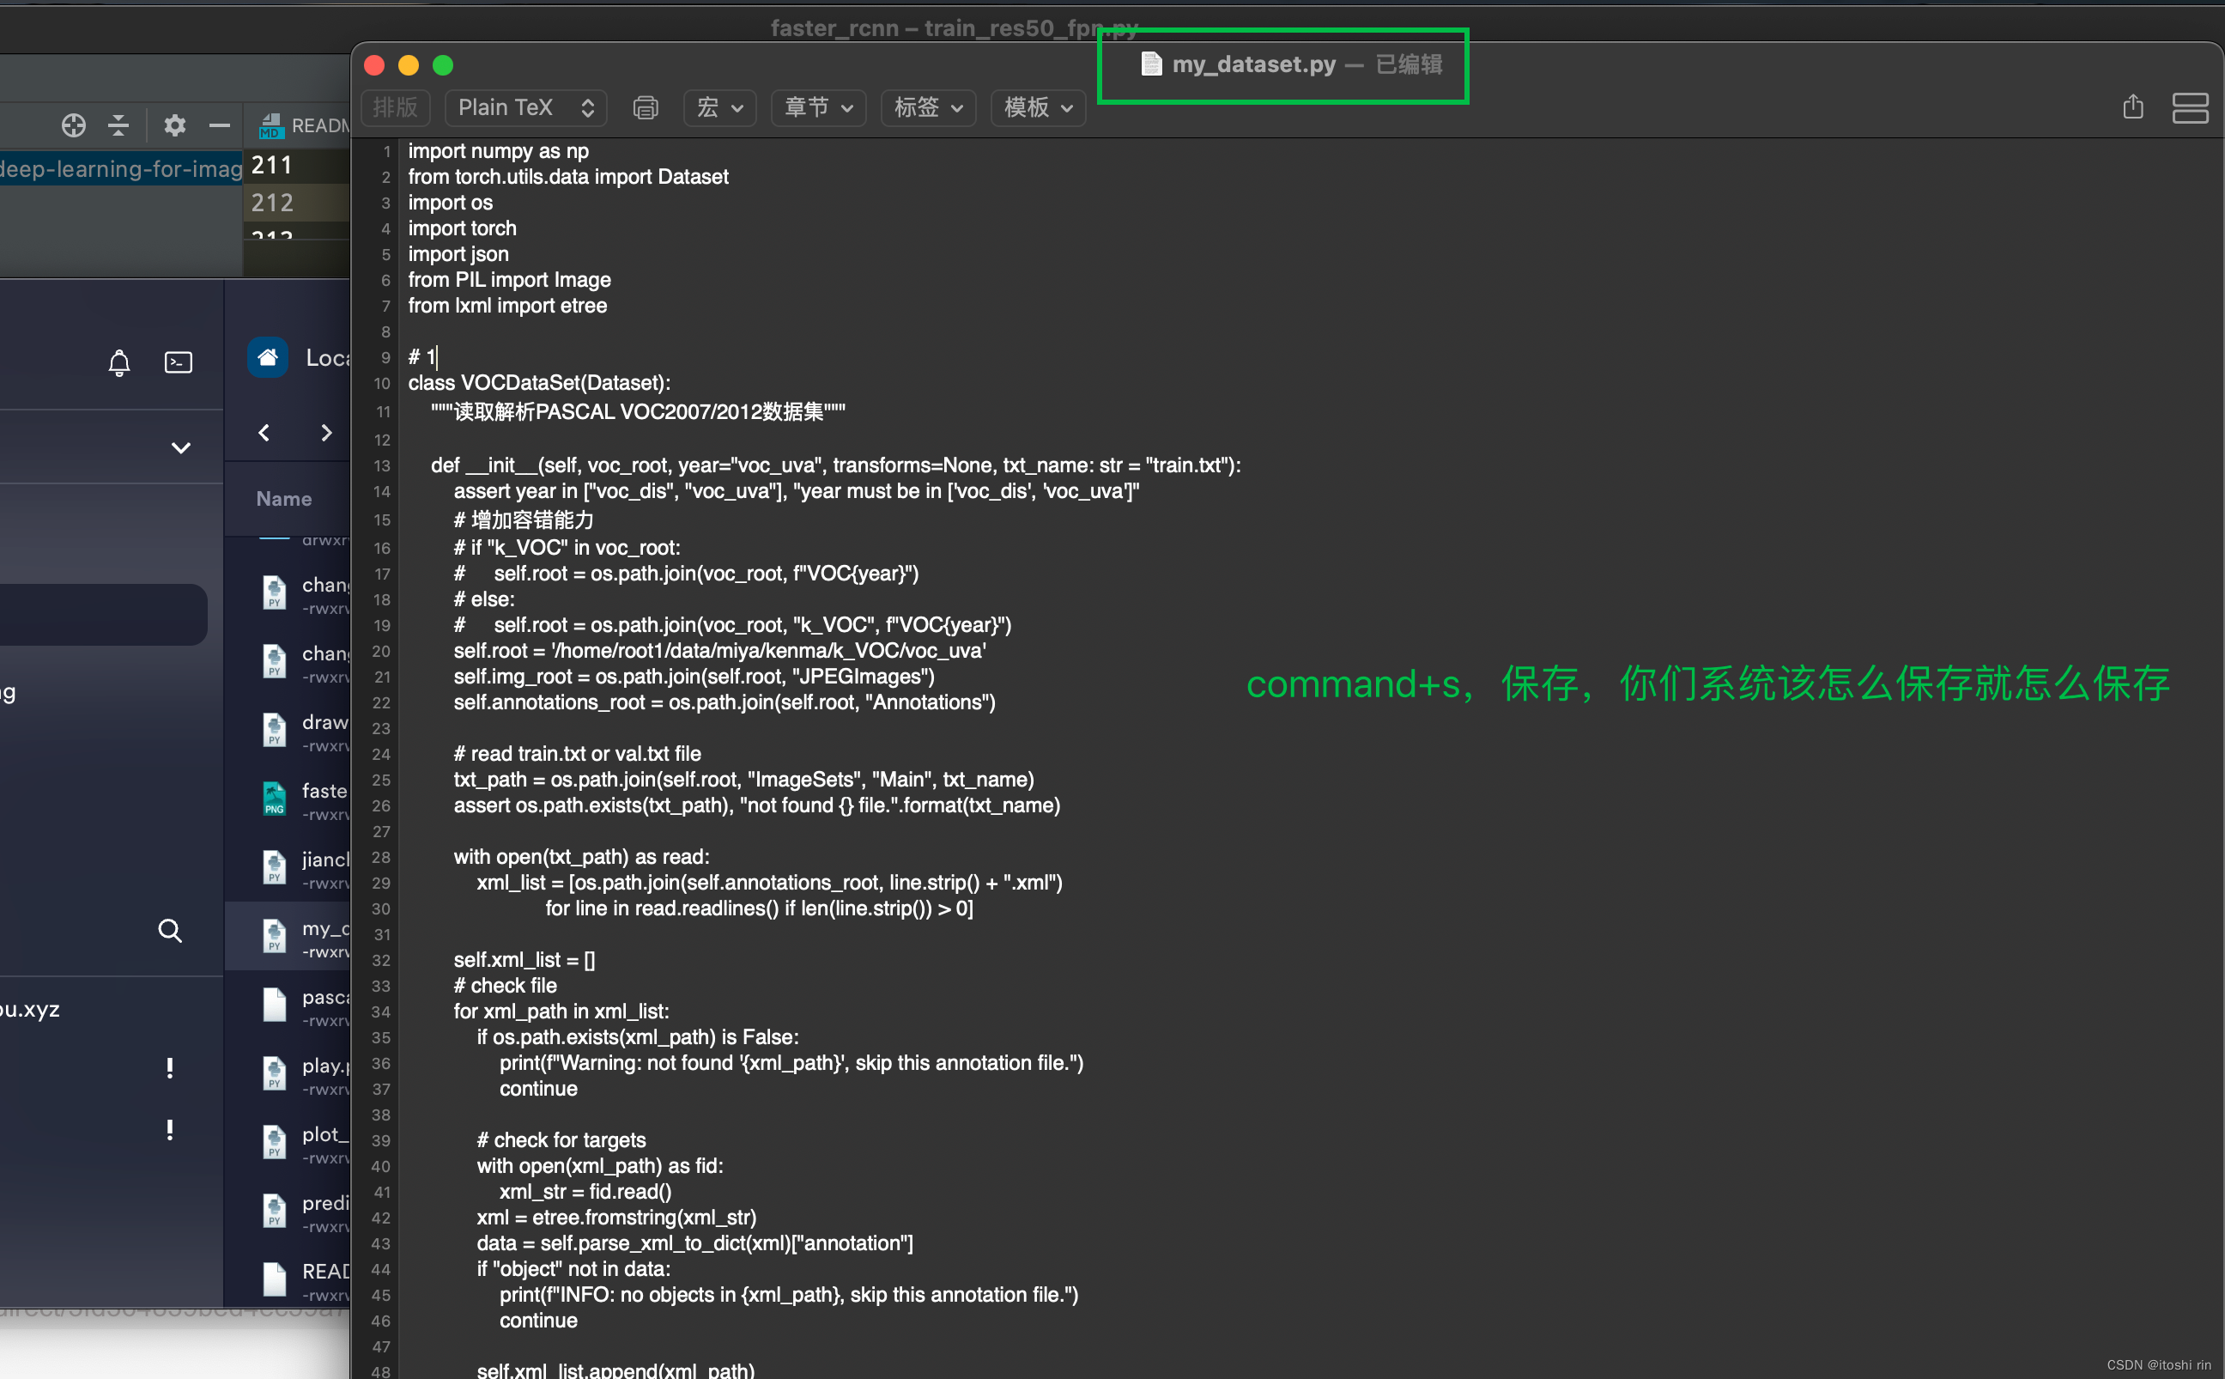Screen dimensions: 2225x1379
Task: Select the README tab in PyCharm
Action: [305, 125]
